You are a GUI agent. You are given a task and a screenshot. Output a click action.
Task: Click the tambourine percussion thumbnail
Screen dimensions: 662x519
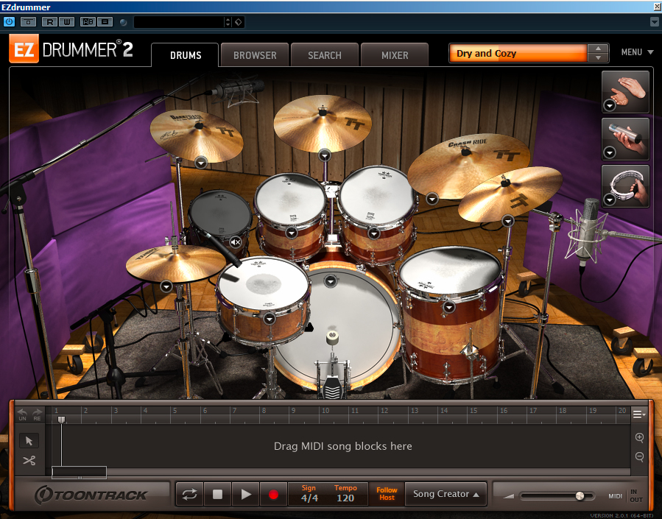click(625, 186)
